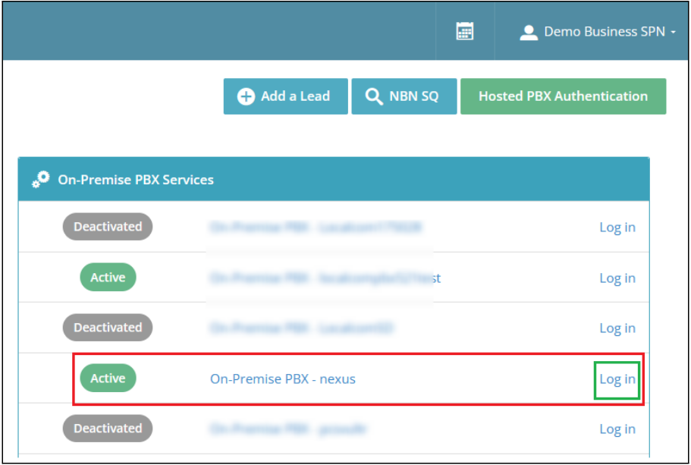Viewport: 691px width, 465px height.
Task: Select the On-Premise PBX Services panel title
Action: tap(136, 180)
